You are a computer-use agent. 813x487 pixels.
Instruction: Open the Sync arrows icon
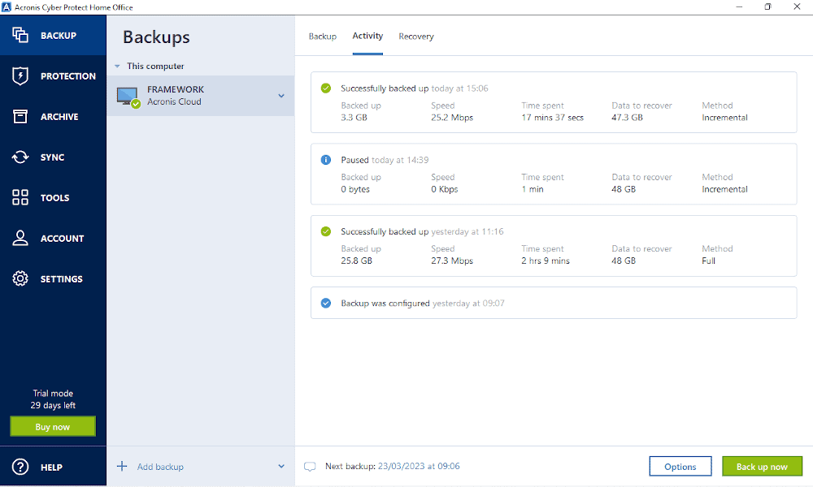[x=20, y=157]
